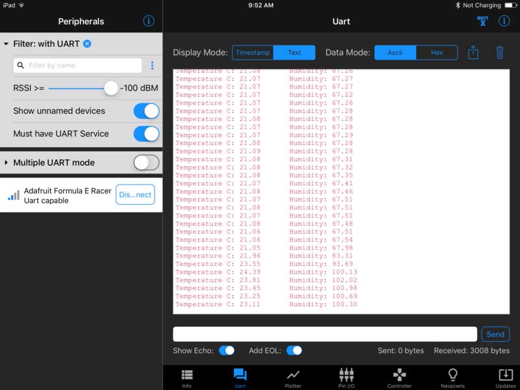Switch to the Plotter tab

(292, 377)
